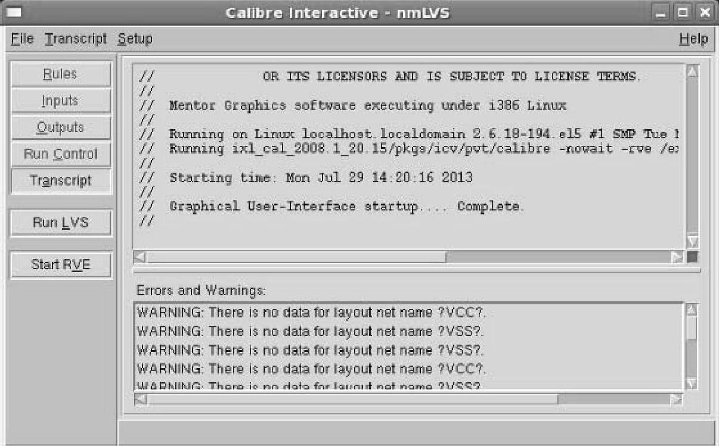This screenshot has height=446, width=719.
Task: Click warnings horizontal scrollbar left arrow
Action: pos(140,399)
